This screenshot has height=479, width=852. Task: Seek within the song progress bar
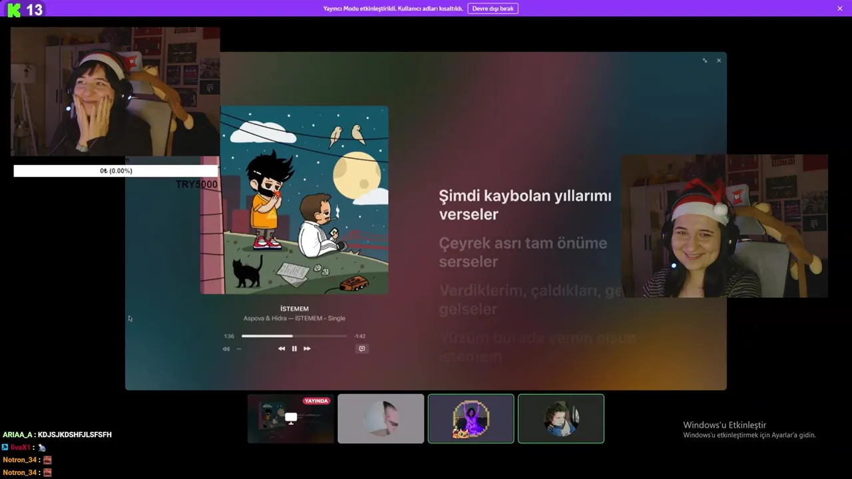[294, 336]
